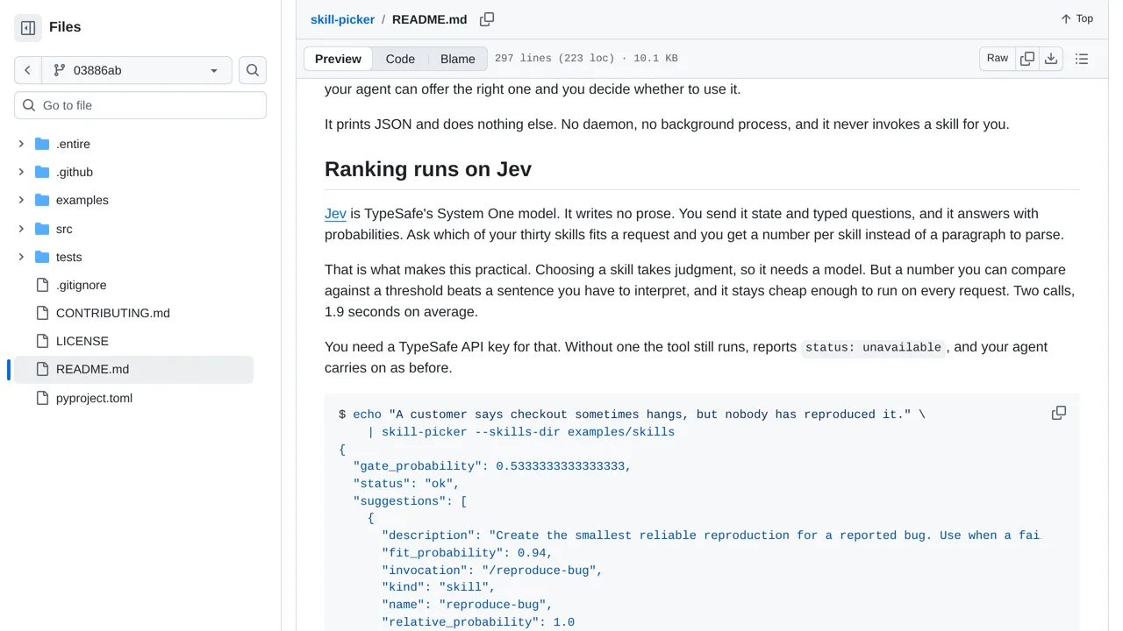Screen dimensions: 1123x631
Task: Click the "fit_probability": 0.94 line
Action: [468, 553]
